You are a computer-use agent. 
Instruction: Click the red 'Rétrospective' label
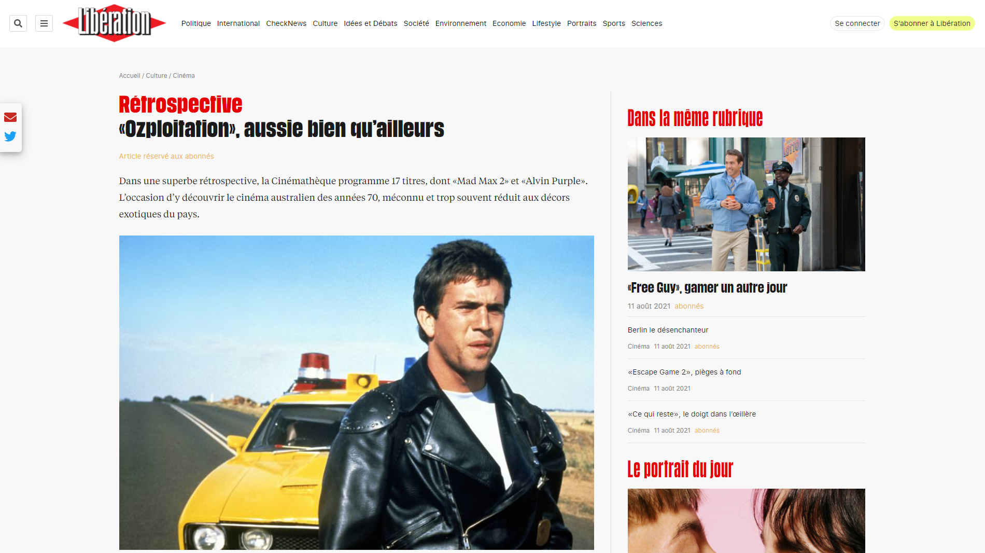[180, 104]
